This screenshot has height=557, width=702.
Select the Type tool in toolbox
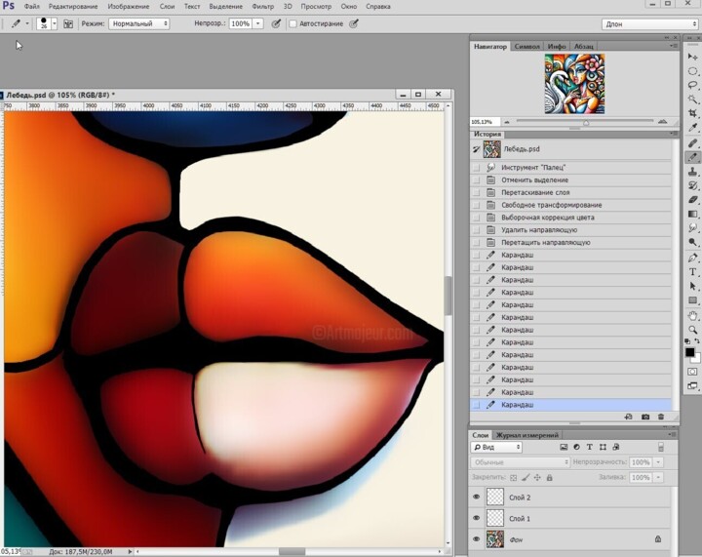[692, 272]
